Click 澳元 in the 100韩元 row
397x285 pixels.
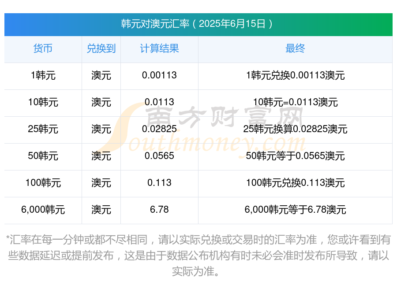[101, 182]
